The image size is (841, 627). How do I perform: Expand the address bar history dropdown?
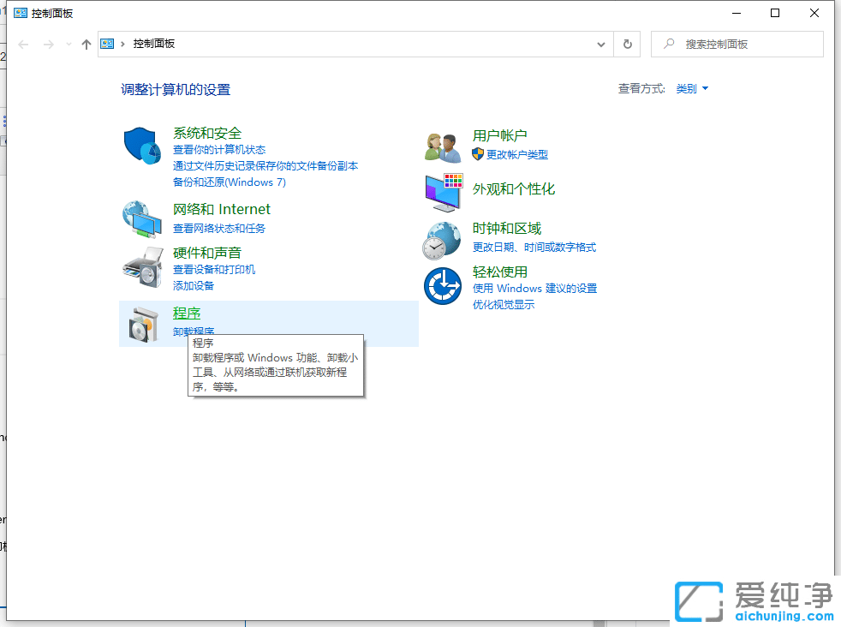click(600, 44)
